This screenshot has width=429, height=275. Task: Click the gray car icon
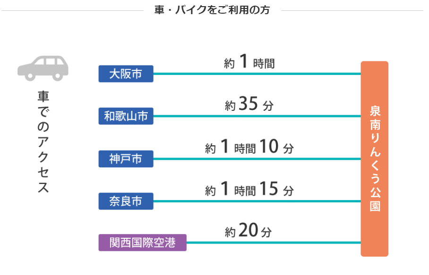tap(43, 68)
